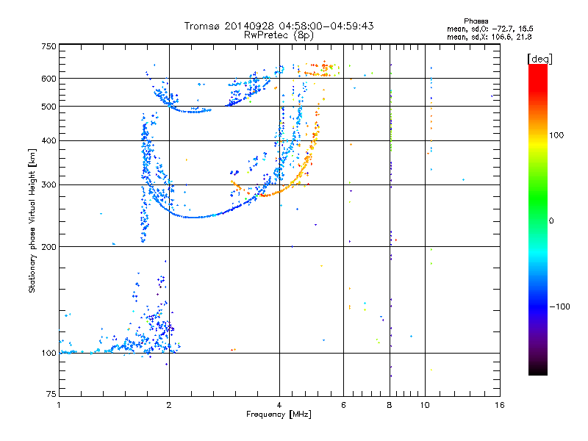Viewport: 588px width, 441px height.
Task: Click the '-100' label on the color bar
Action: click(559, 306)
